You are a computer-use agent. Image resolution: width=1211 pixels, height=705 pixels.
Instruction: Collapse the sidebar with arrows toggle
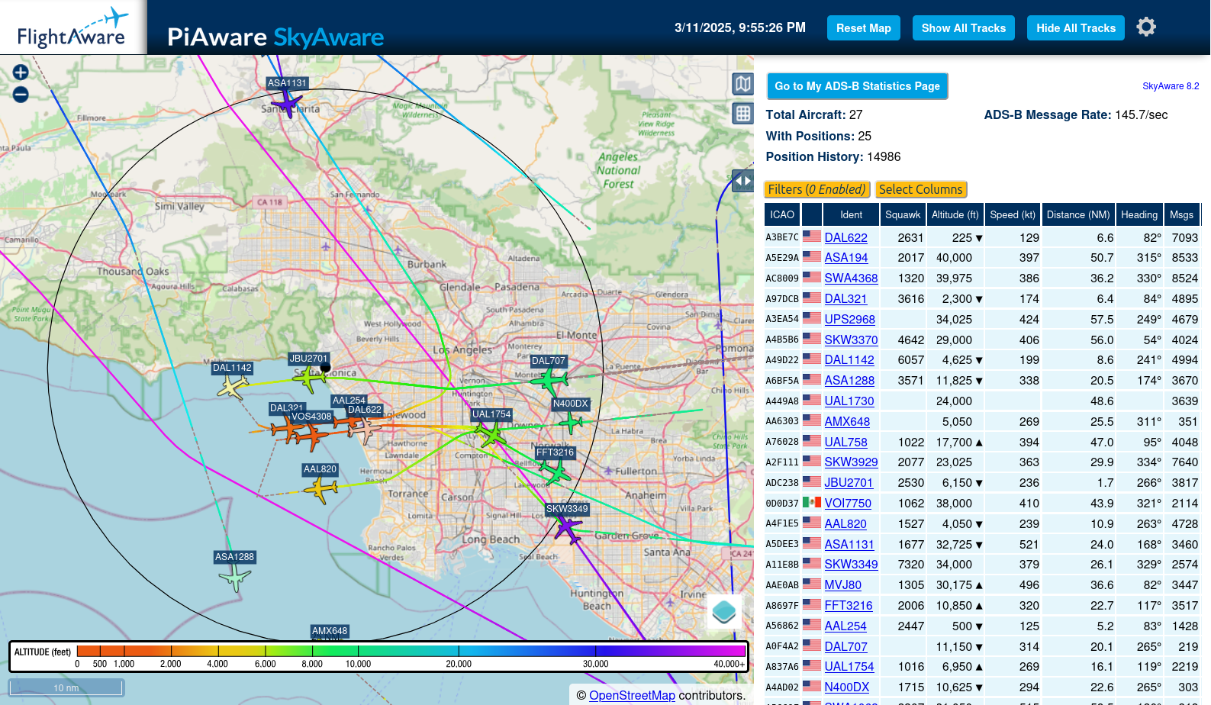pos(742,181)
